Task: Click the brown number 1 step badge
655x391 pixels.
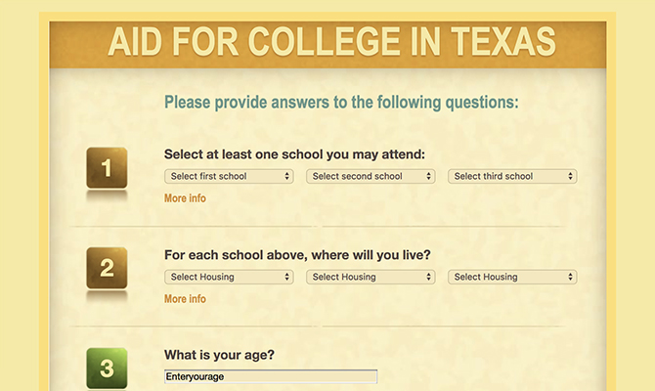Action: (107, 168)
